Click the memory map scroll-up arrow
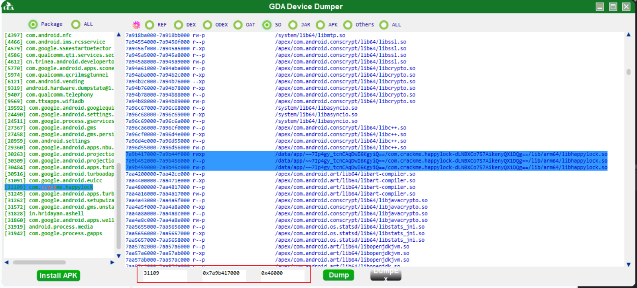This screenshot has height=288, width=637. point(628,35)
